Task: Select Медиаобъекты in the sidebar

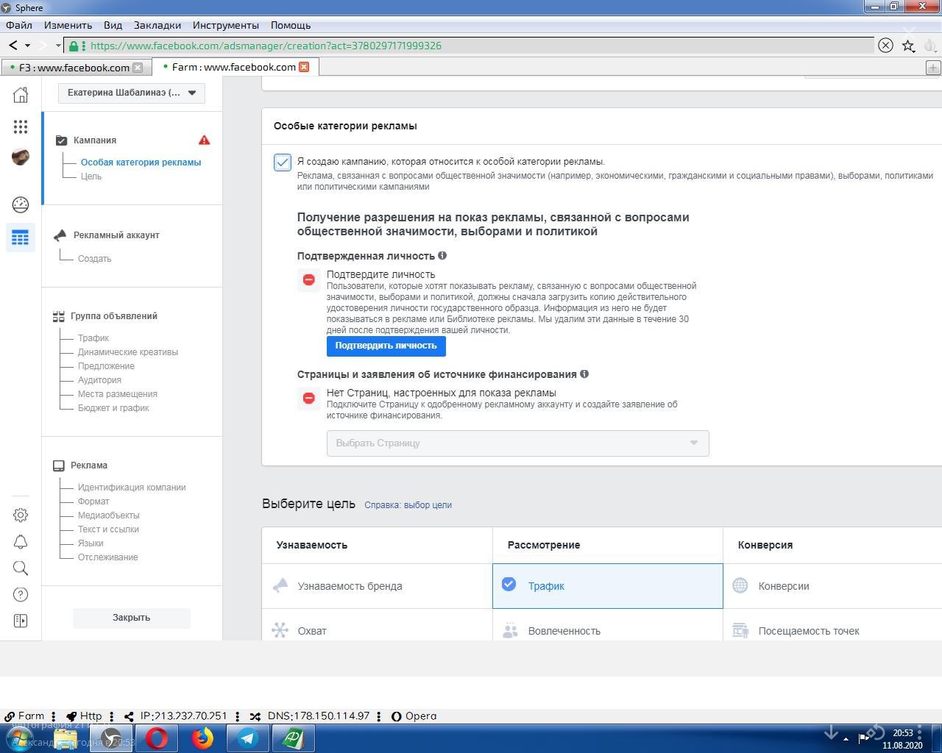Action: click(x=108, y=515)
